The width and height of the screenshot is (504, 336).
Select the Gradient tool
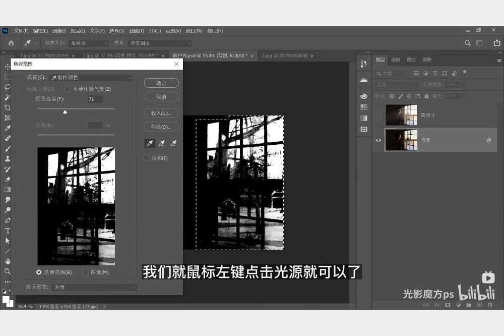[8, 190]
